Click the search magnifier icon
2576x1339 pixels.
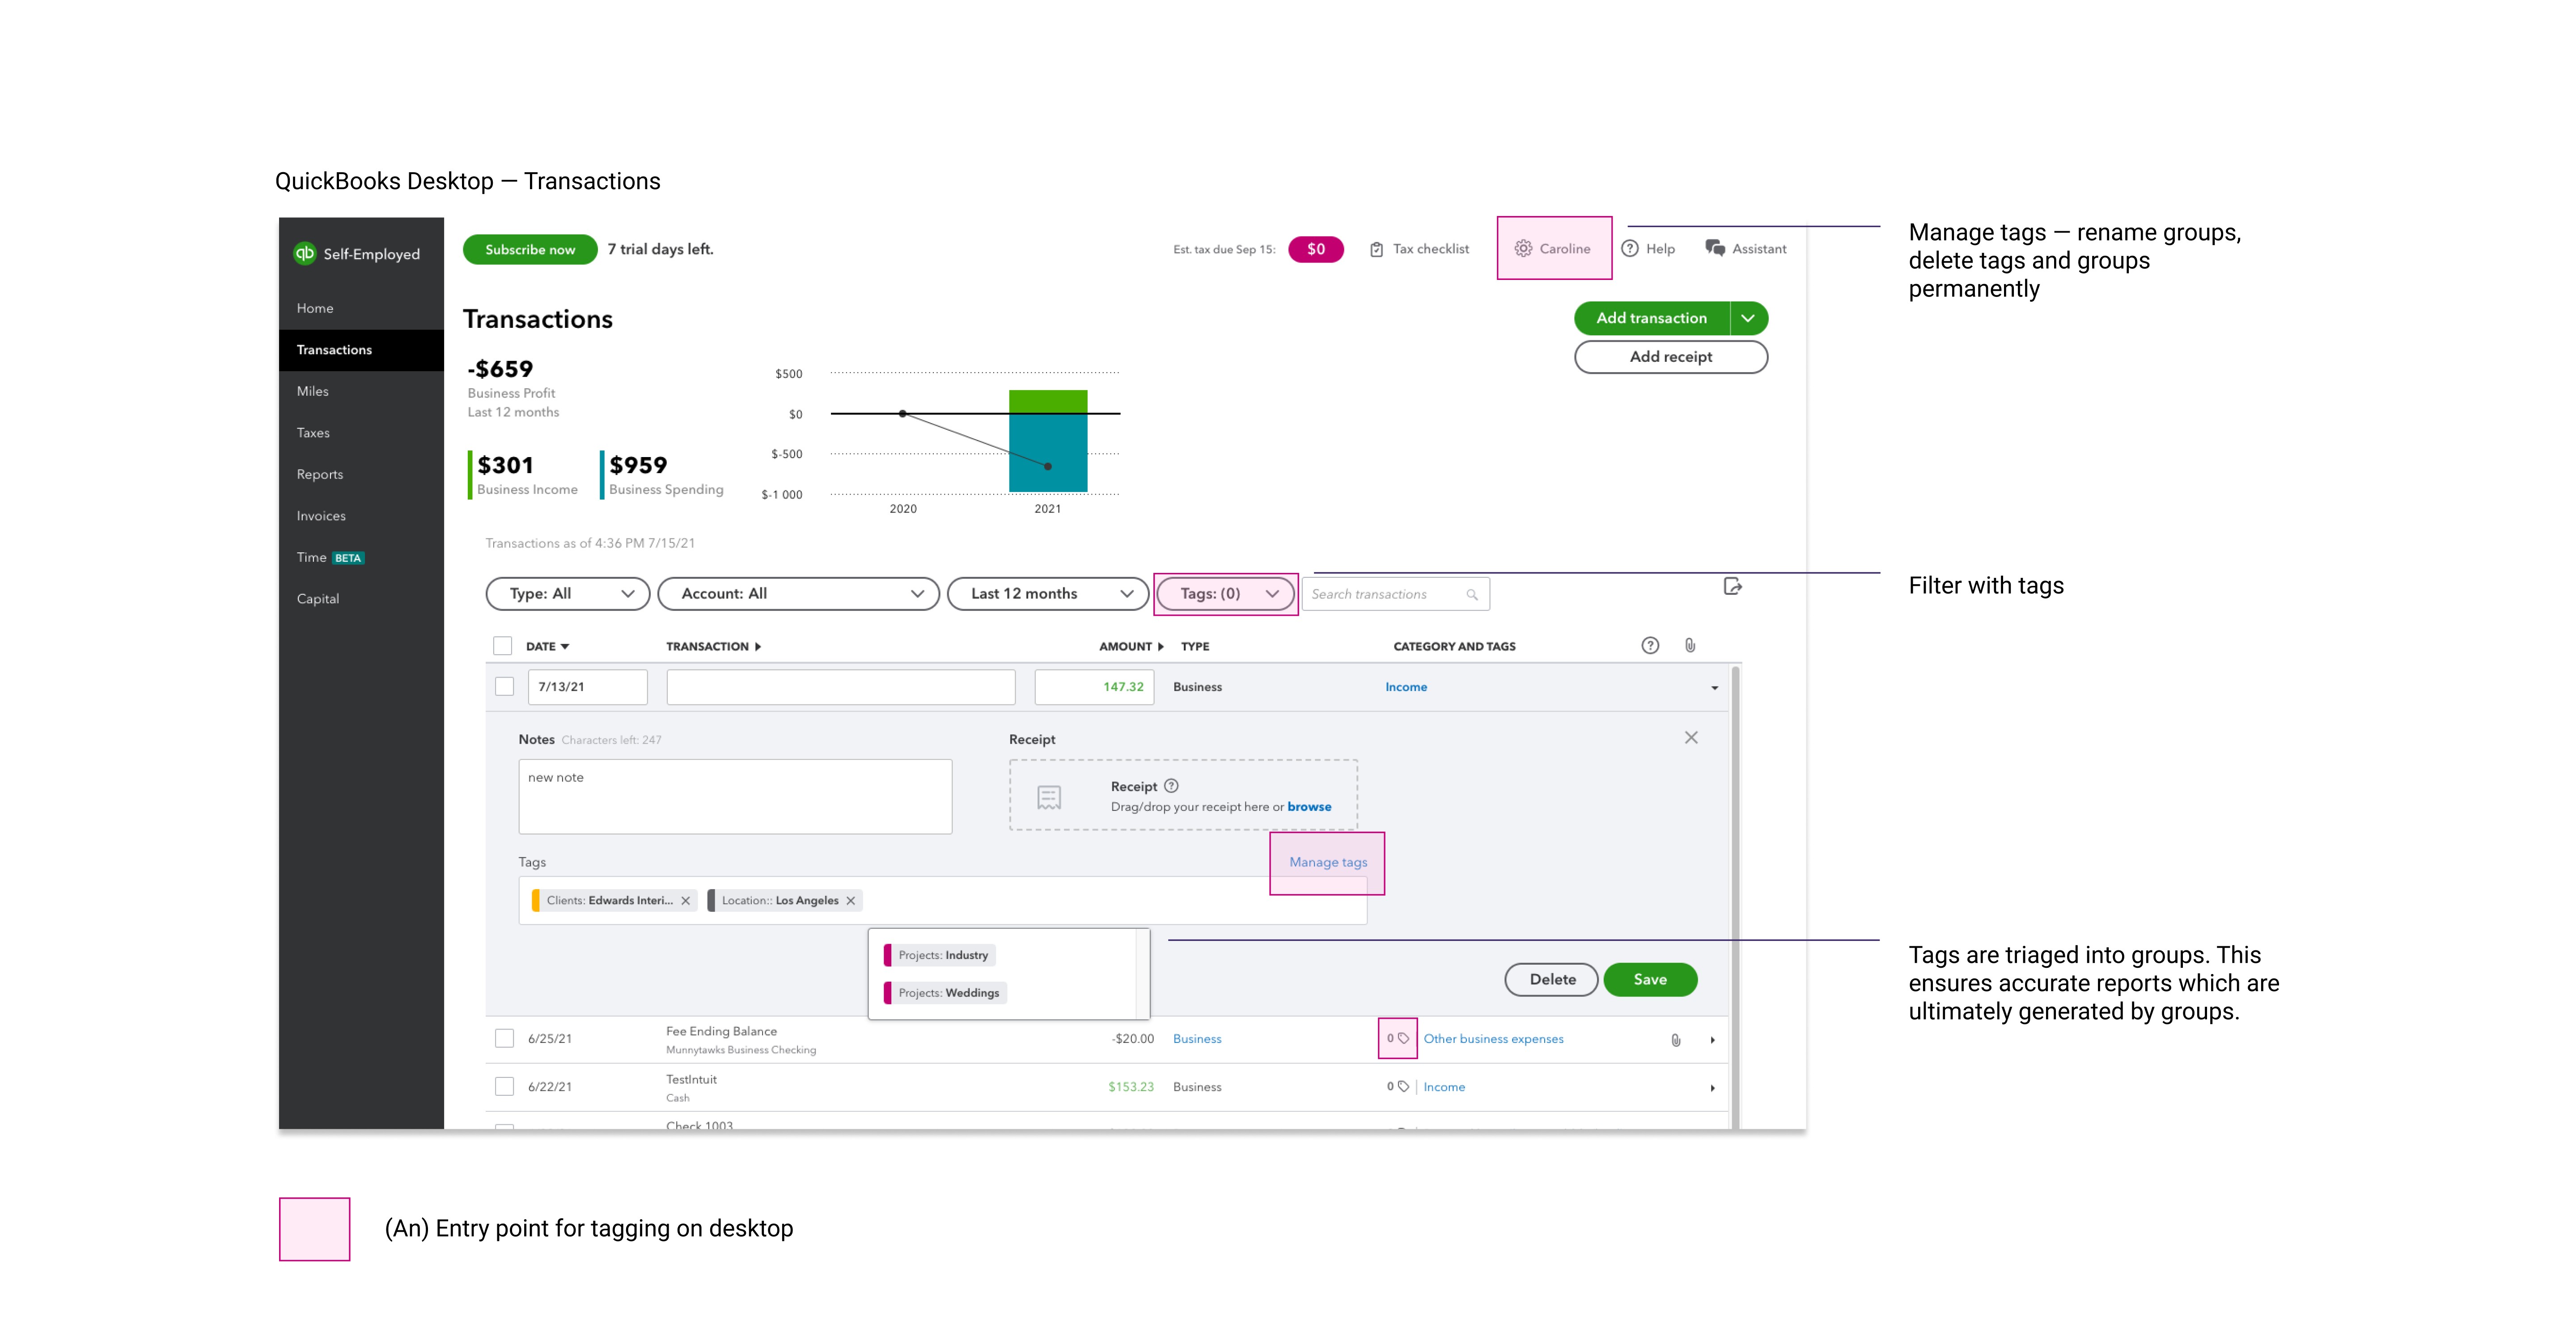point(1472,594)
